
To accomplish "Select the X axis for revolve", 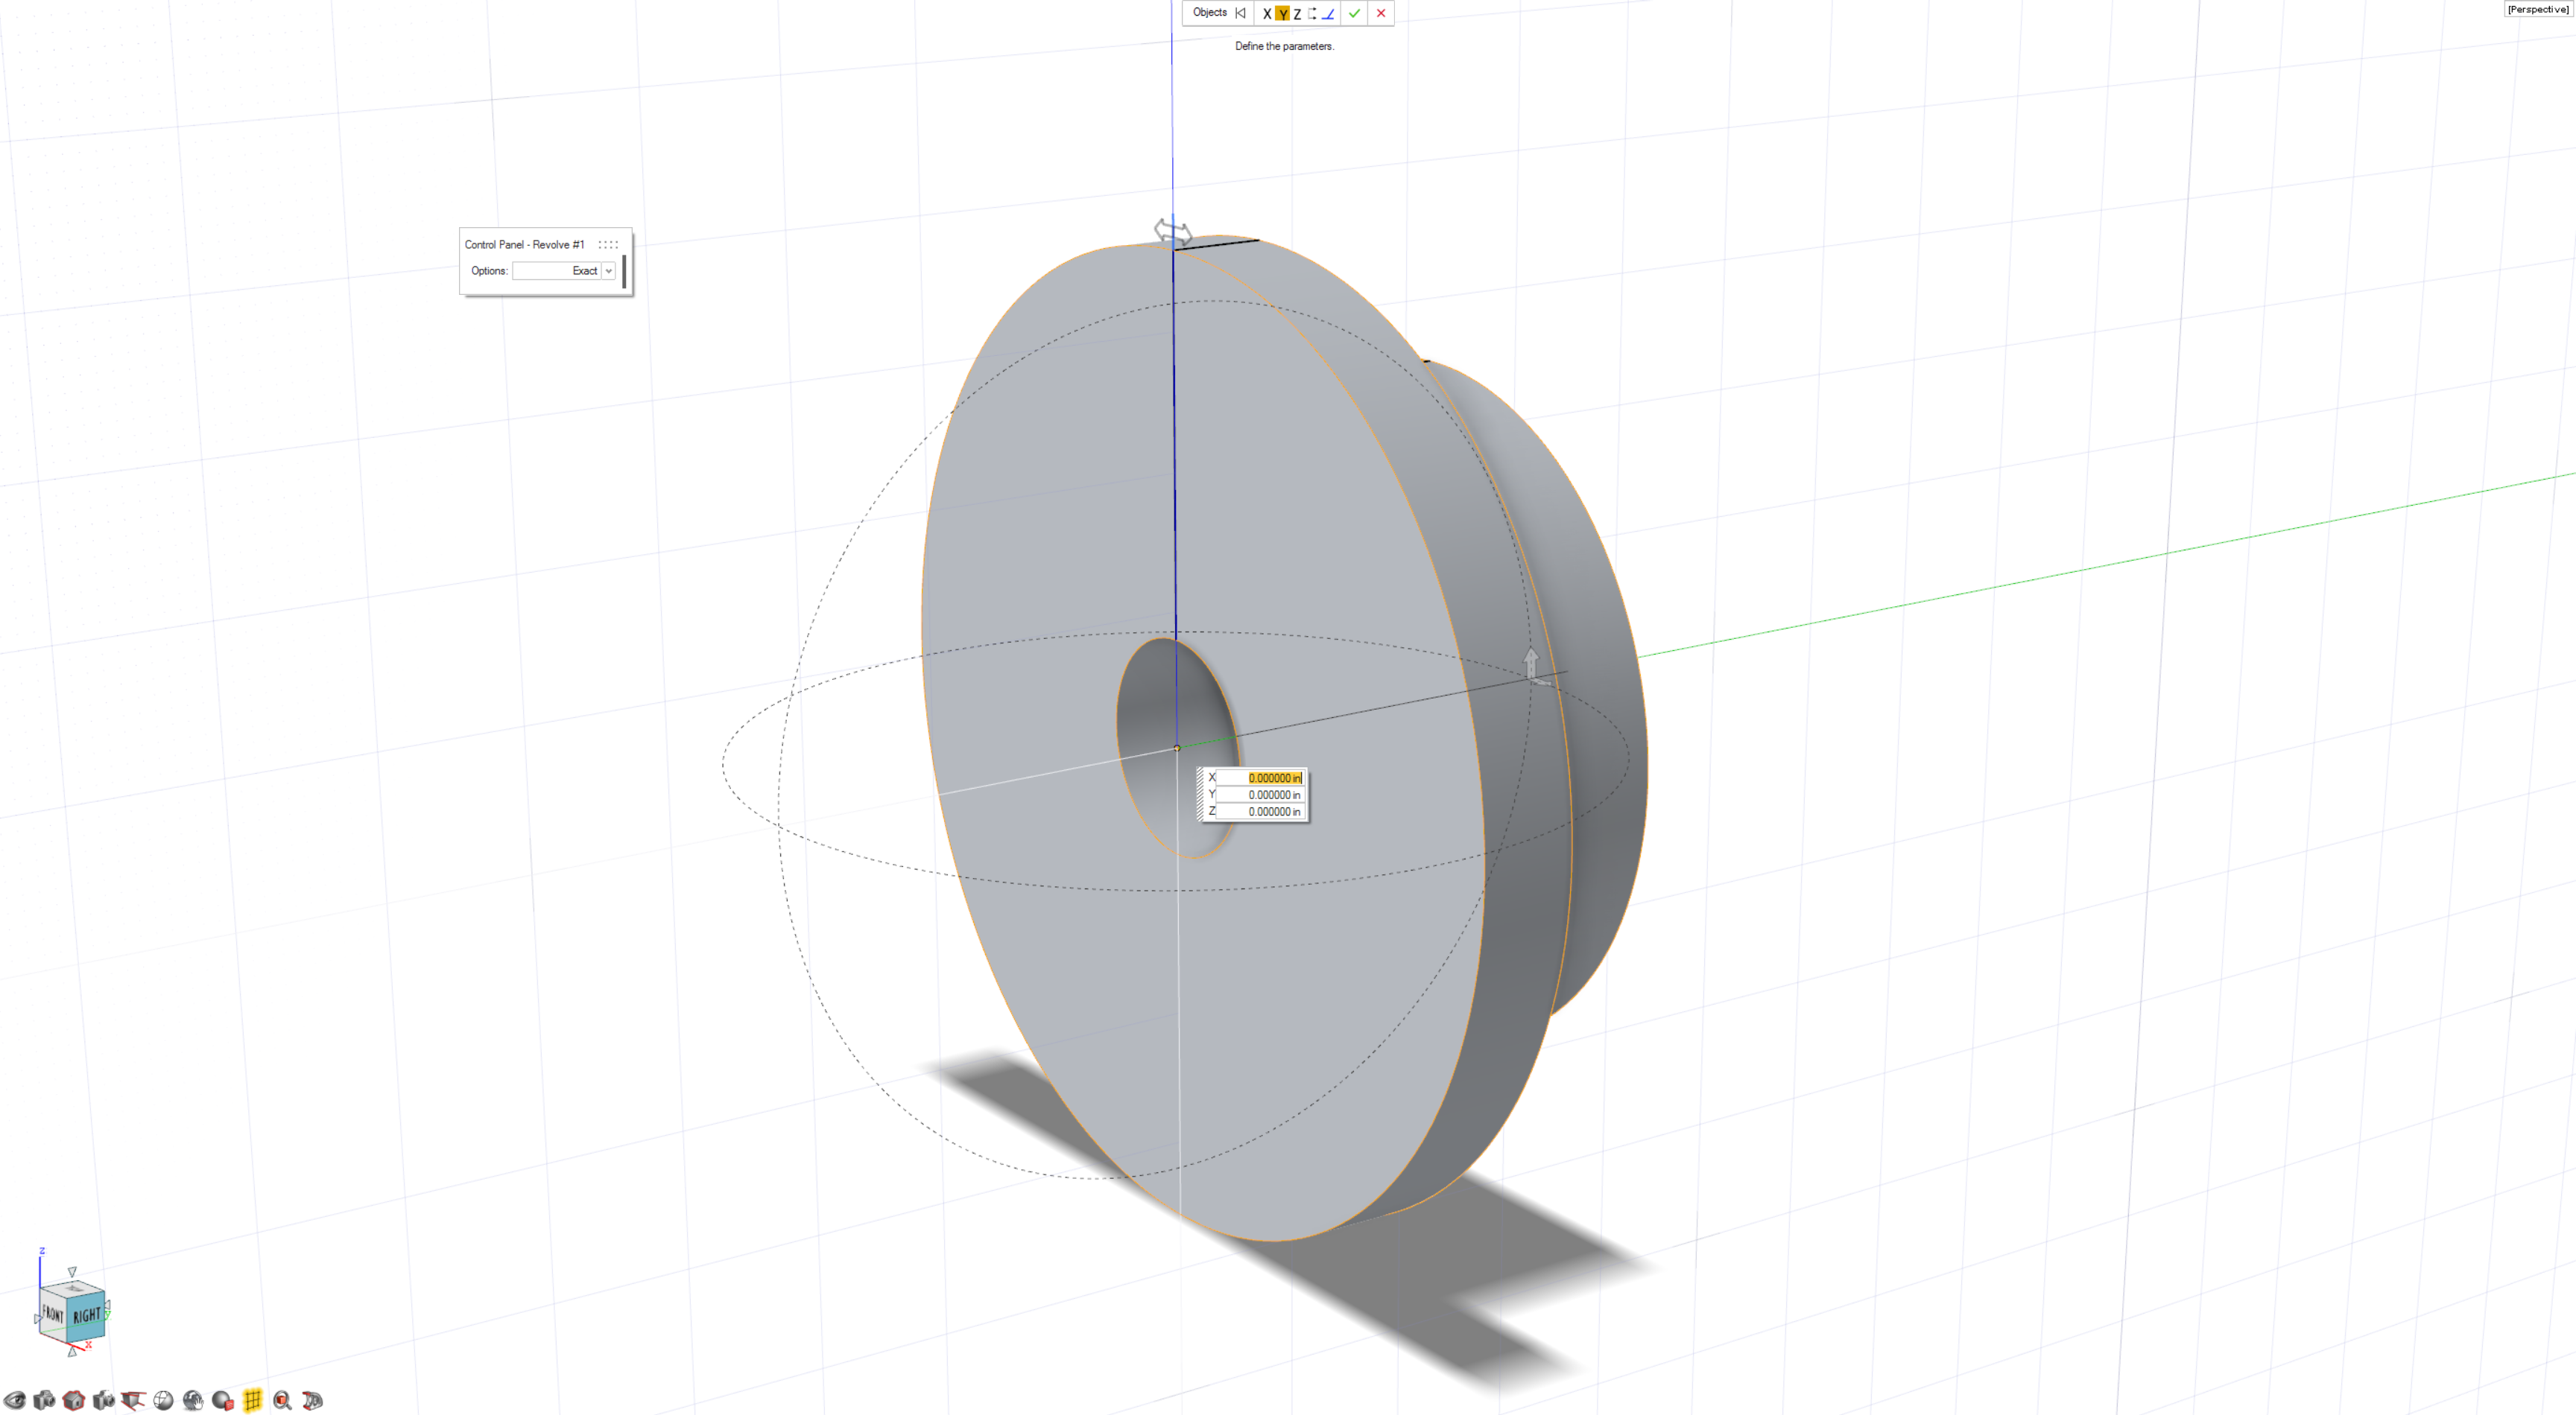I will tap(1267, 13).
